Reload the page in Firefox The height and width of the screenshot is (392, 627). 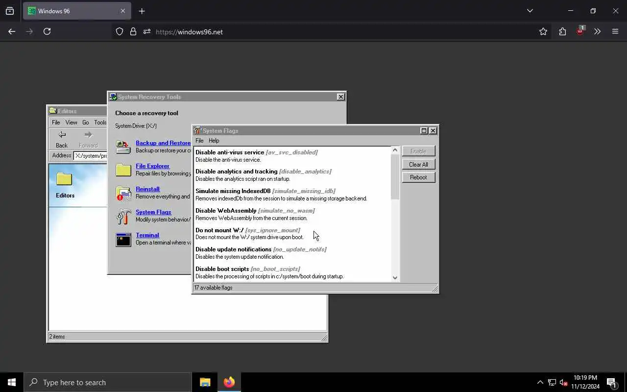click(x=47, y=31)
